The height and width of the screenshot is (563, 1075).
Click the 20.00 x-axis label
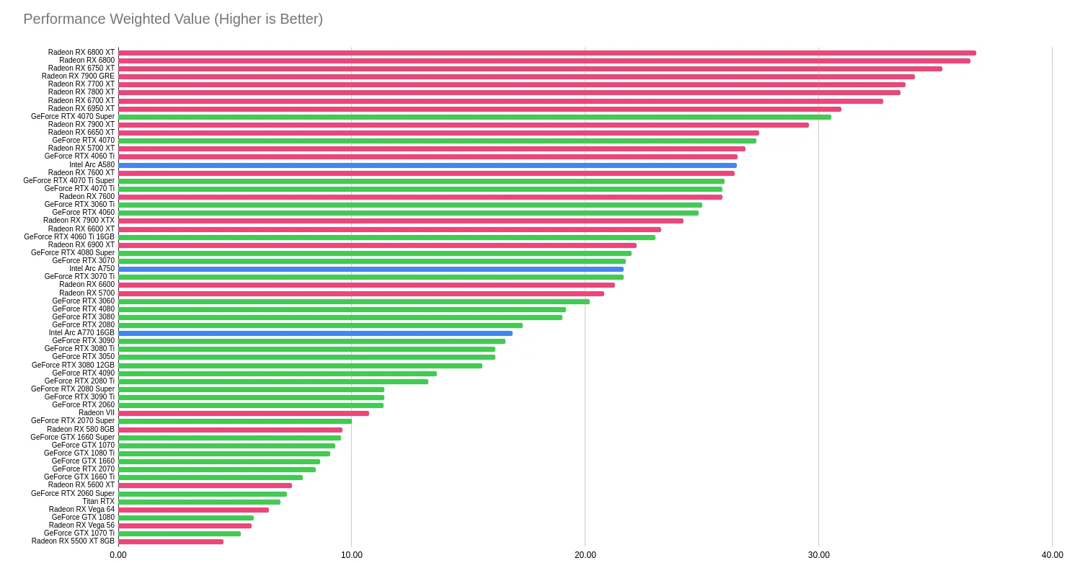pyautogui.click(x=585, y=555)
